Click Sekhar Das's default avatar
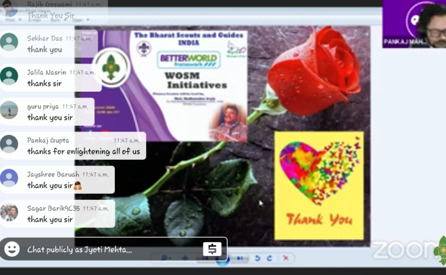This screenshot has height=275, width=446. (9, 42)
